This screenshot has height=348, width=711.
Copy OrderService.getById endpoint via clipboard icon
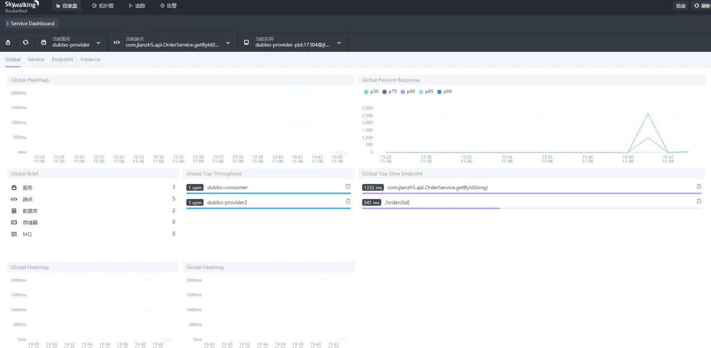699,186
